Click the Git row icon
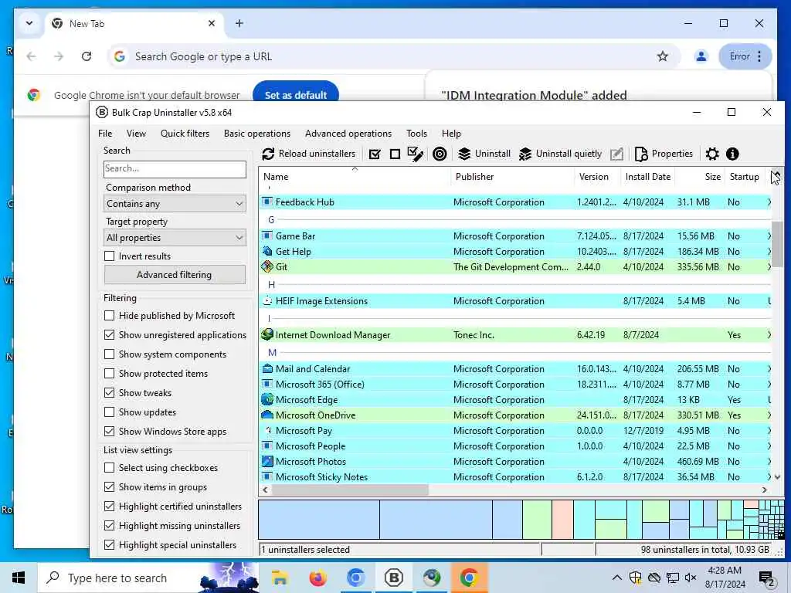This screenshot has width=791, height=593. click(266, 266)
